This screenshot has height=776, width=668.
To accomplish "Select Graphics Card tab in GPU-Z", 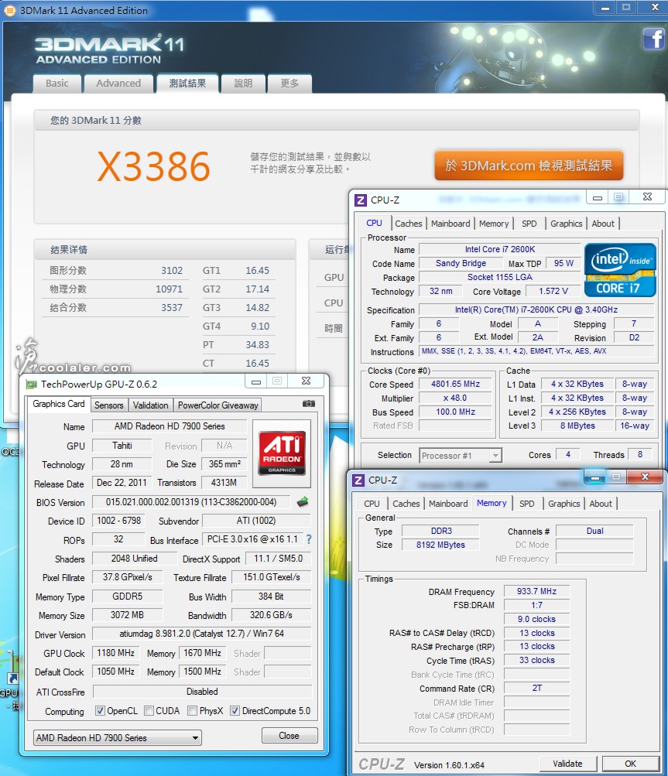I will 58,404.
